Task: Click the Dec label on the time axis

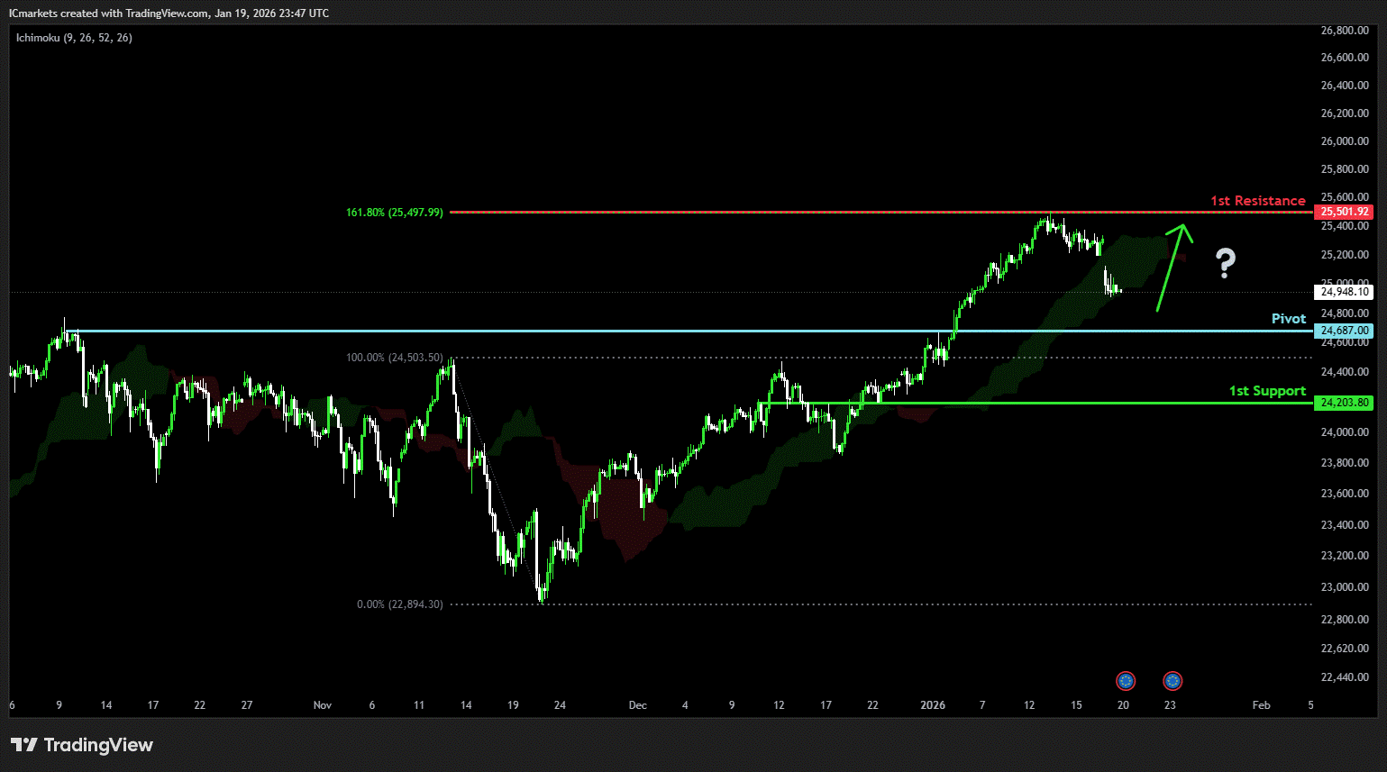Action: click(637, 705)
